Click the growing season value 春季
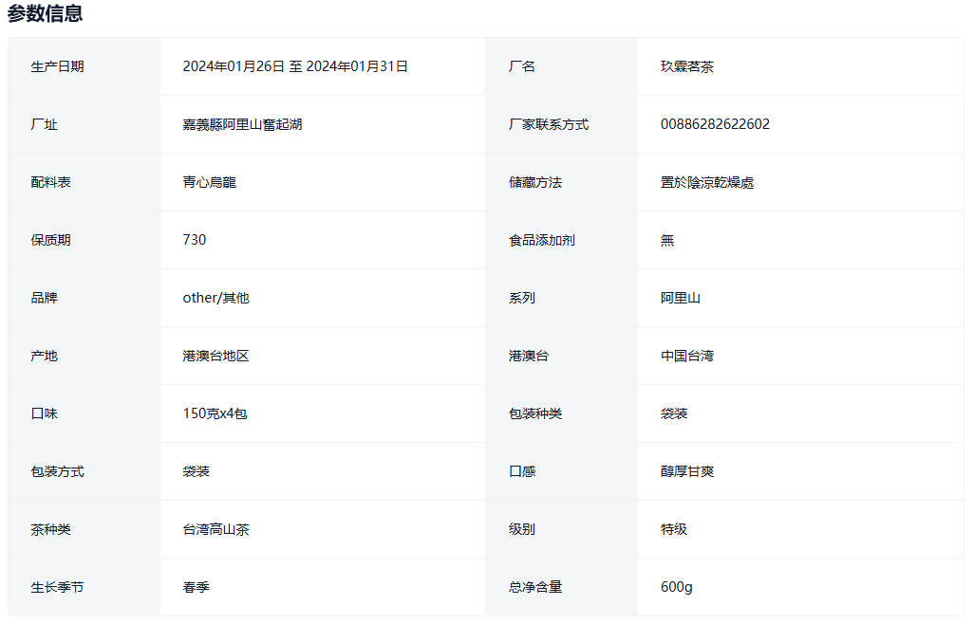 [196, 587]
